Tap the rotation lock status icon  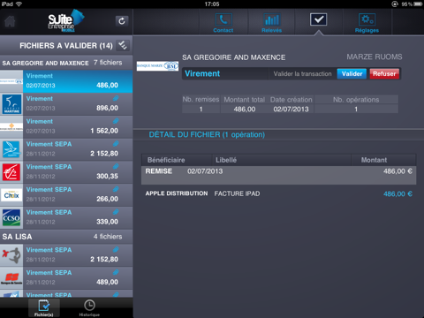coord(395,4)
